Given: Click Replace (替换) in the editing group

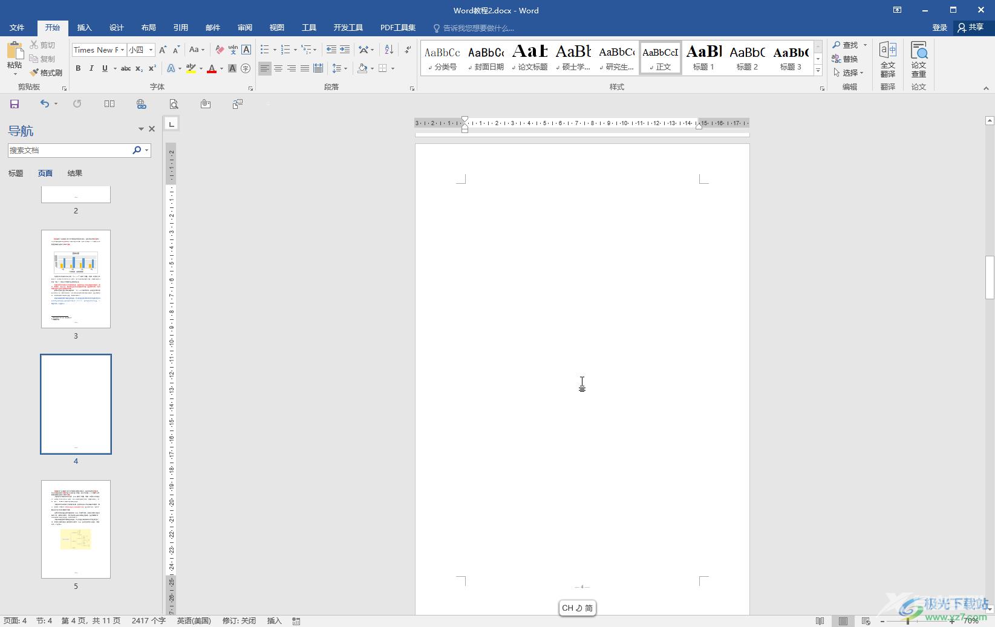Looking at the screenshot, I should (845, 59).
